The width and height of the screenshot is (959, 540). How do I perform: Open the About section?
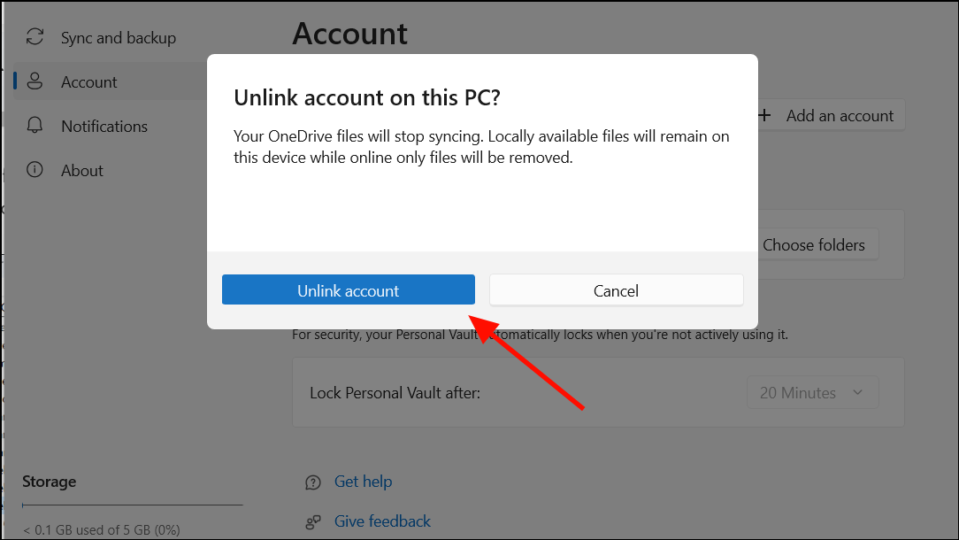coord(82,170)
